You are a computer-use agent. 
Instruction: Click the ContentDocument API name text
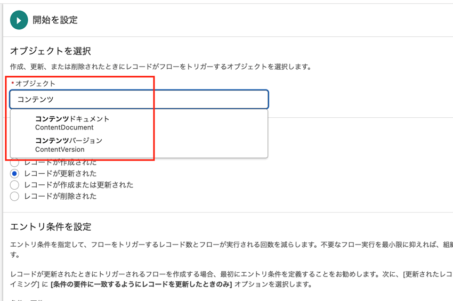pos(64,128)
